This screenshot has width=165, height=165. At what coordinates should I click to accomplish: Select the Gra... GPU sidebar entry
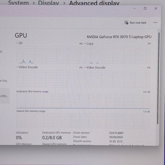(5, 81)
